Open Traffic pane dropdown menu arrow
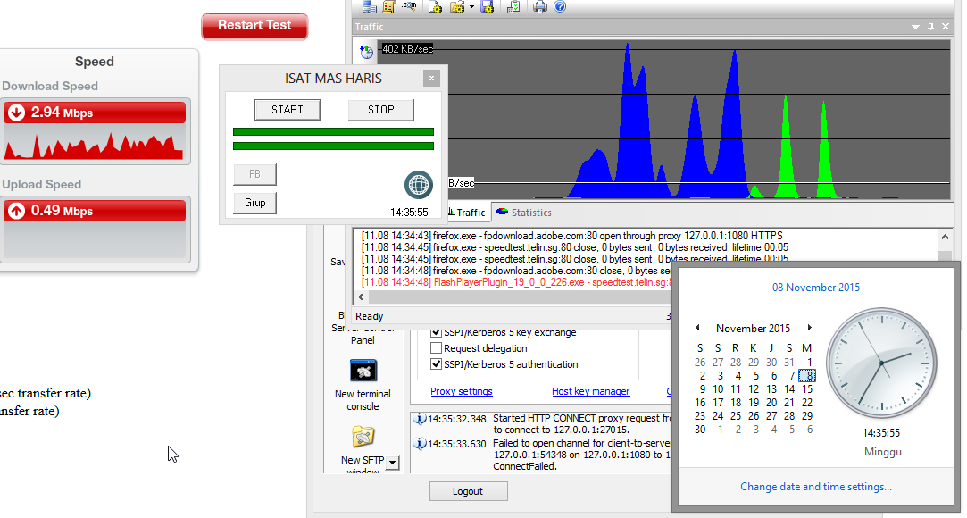This screenshot has height=518, width=967. point(915,27)
